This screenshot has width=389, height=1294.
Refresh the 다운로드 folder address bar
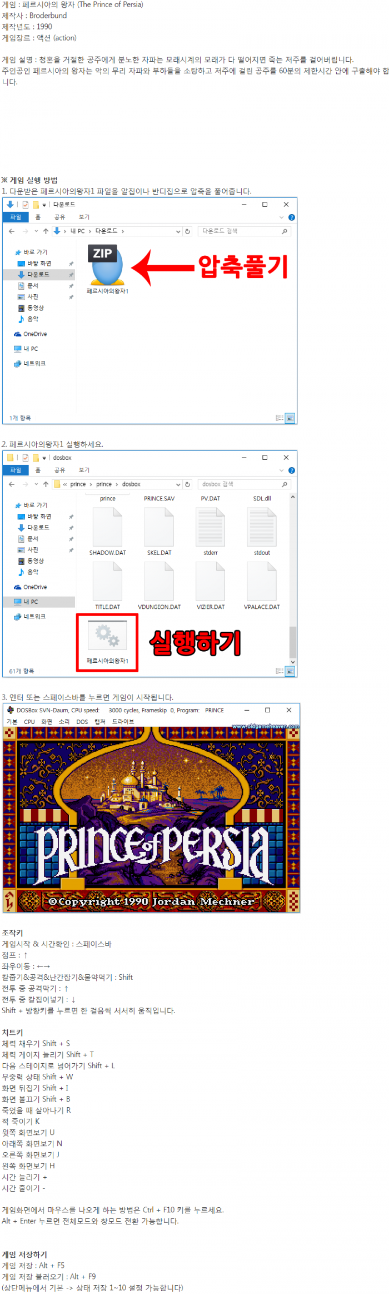point(188,231)
